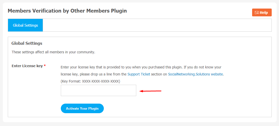
Task: Click 'section on' text between the links
Action: [x=159, y=74]
